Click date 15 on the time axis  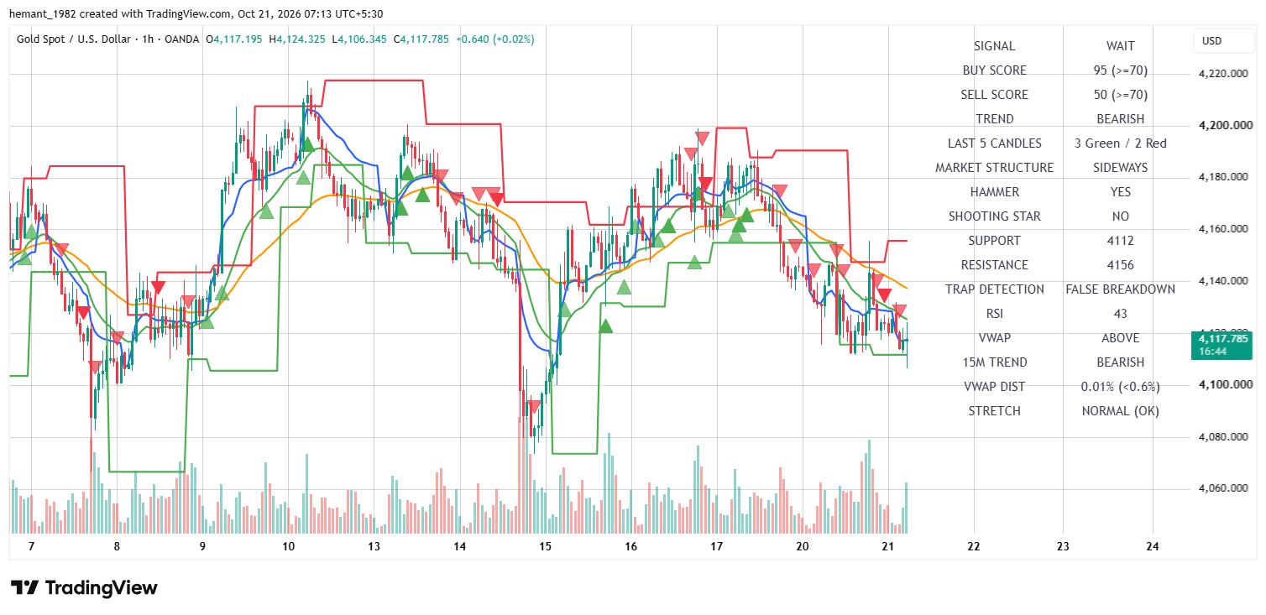pyautogui.click(x=546, y=547)
